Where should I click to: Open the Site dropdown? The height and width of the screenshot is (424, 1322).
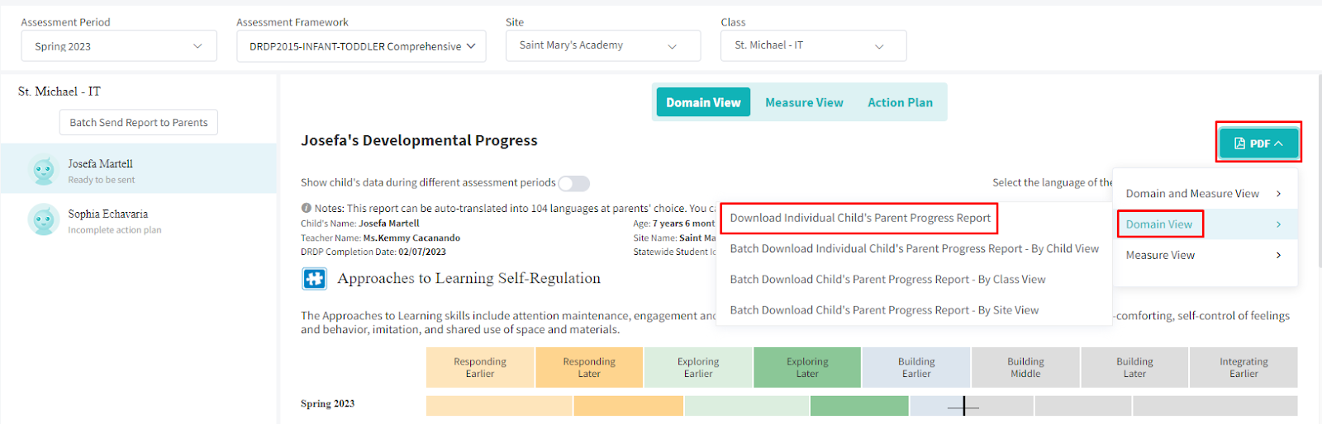pyautogui.click(x=602, y=45)
